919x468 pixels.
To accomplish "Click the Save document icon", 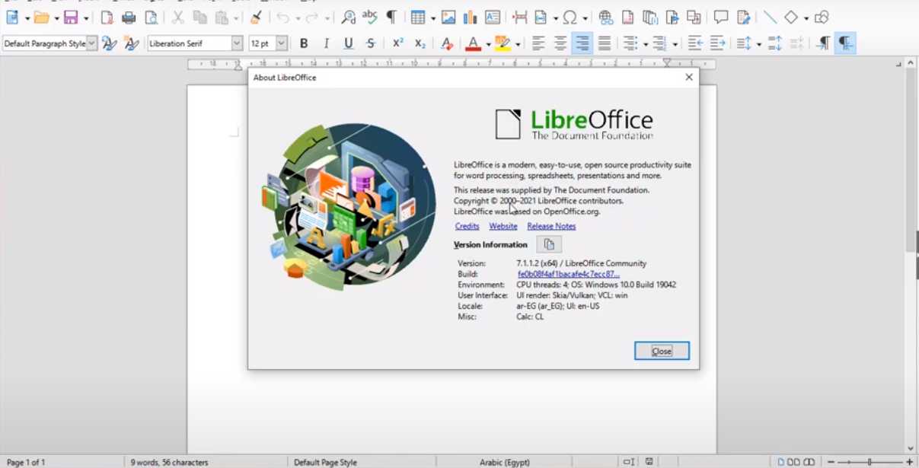I will pos(71,17).
